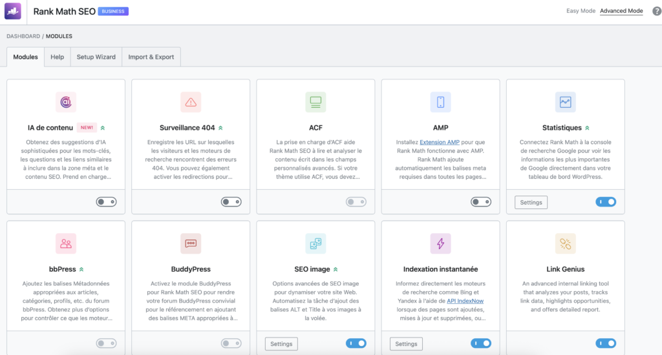Click the IA de contenu title
The height and width of the screenshot is (355, 662).
(50, 128)
